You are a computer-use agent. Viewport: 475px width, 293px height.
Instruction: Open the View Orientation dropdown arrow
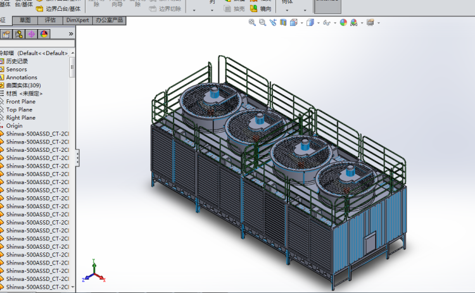point(301,23)
